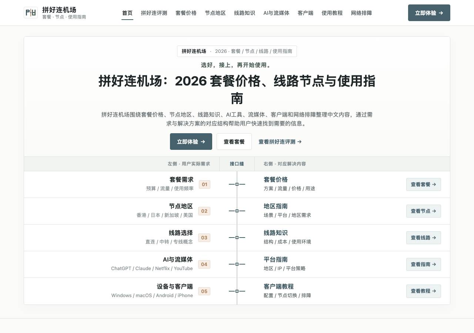Click the 地区指南 heading
The height and width of the screenshot is (333, 474).
coord(276,206)
